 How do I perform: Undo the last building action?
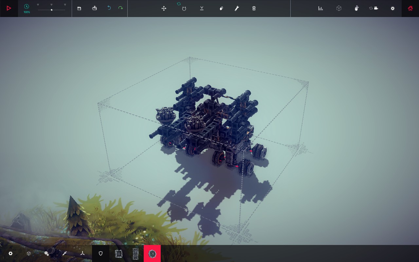coord(109,8)
